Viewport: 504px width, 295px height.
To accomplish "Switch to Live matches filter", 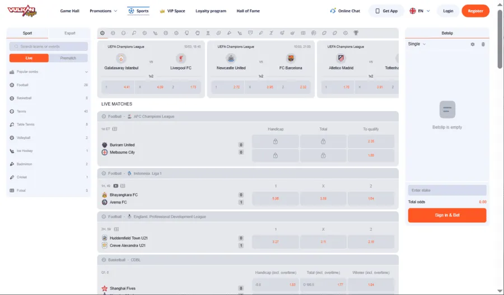I will (x=29, y=58).
